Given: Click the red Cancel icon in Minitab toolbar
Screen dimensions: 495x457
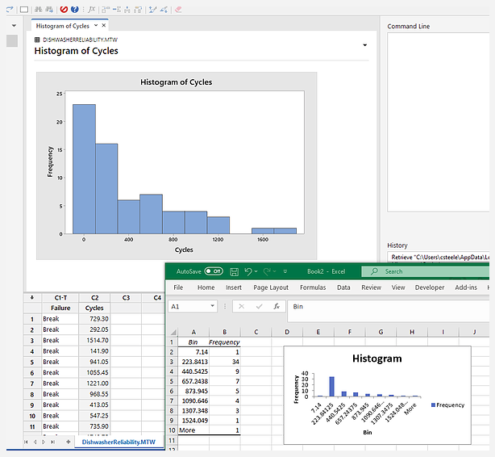Looking at the screenshot, I should [x=64, y=10].
